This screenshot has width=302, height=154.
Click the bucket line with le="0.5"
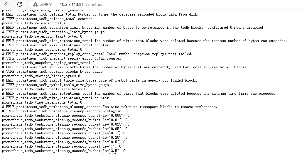(x=63, y=142)
